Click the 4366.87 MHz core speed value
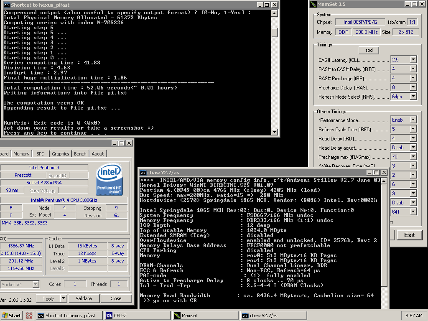428x321 pixels. coord(21,246)
